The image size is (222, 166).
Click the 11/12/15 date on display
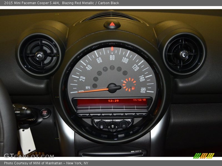(x=139, y=100)
